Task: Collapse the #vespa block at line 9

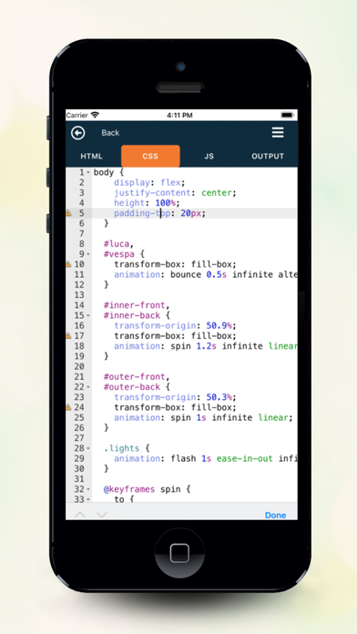Action: pyautogui.click(x=88, y=254)
